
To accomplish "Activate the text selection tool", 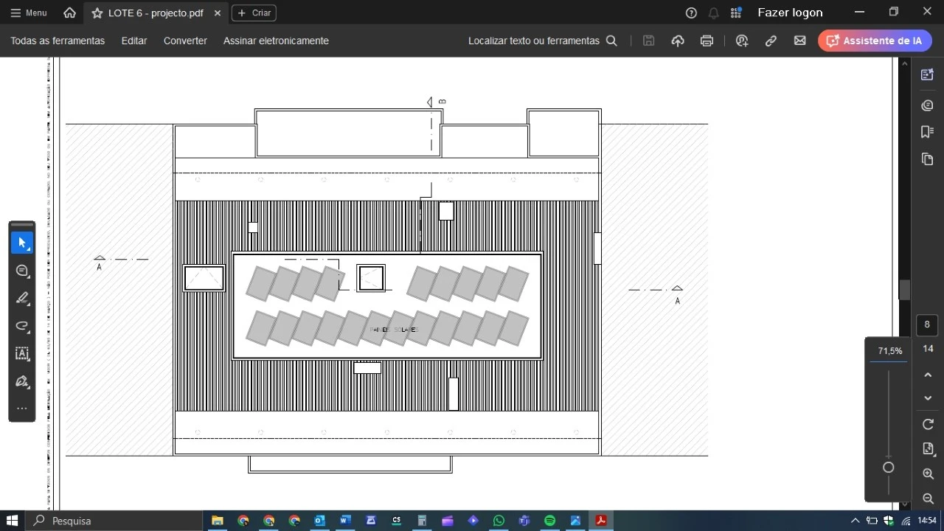I will tap(21, 354).
